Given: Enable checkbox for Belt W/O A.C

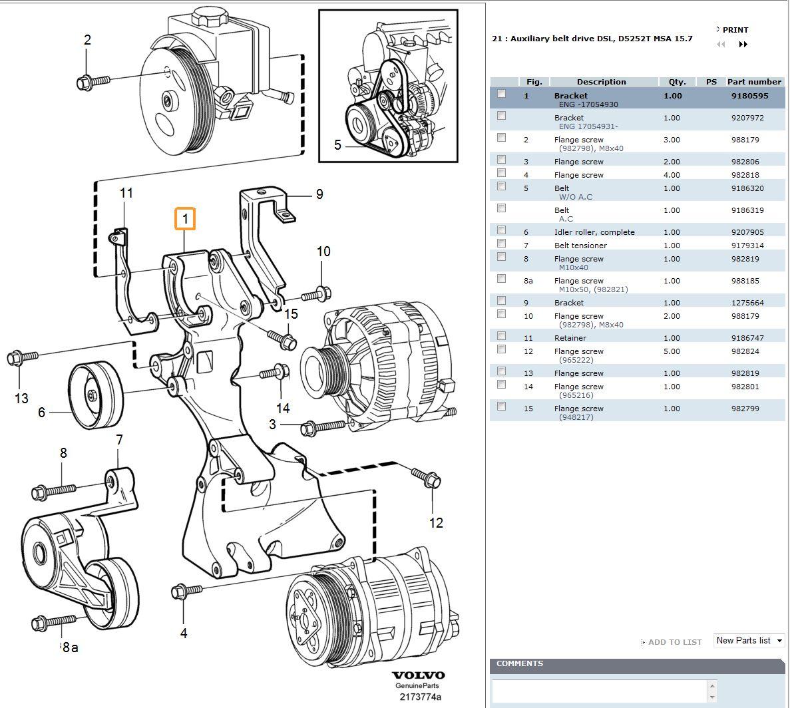Looking at the screenshot, I should tap(501, 187).
